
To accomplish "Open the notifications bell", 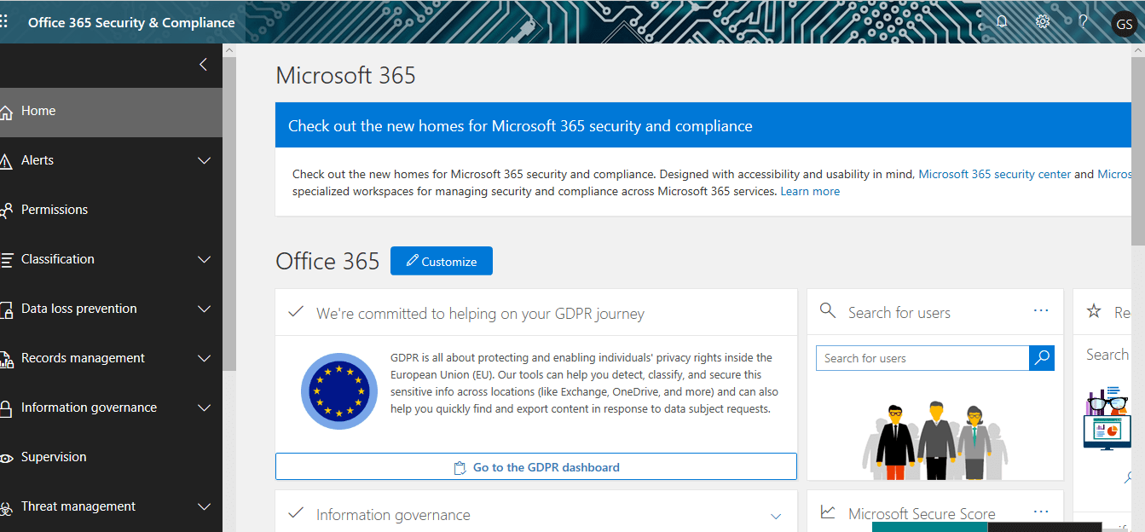I will pos(1002,22).
